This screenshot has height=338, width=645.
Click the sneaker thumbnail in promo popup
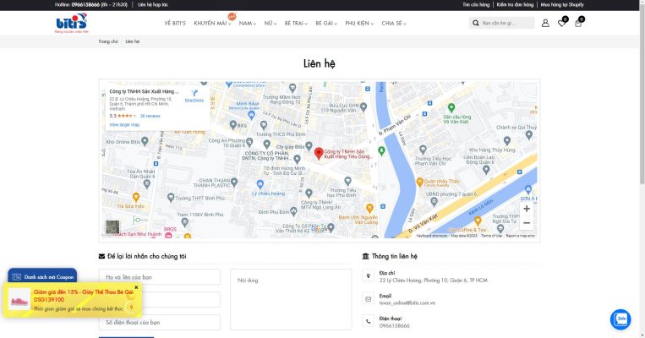(x=19, y=300)
